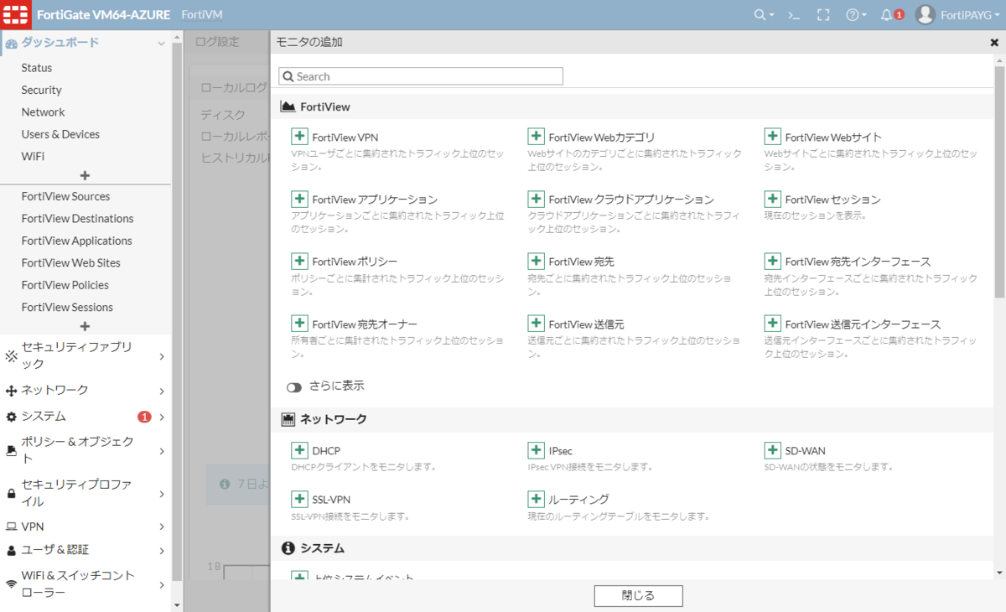1006x612 pixels.
Task: Click the FortiView section header
Action: [633, 106]
